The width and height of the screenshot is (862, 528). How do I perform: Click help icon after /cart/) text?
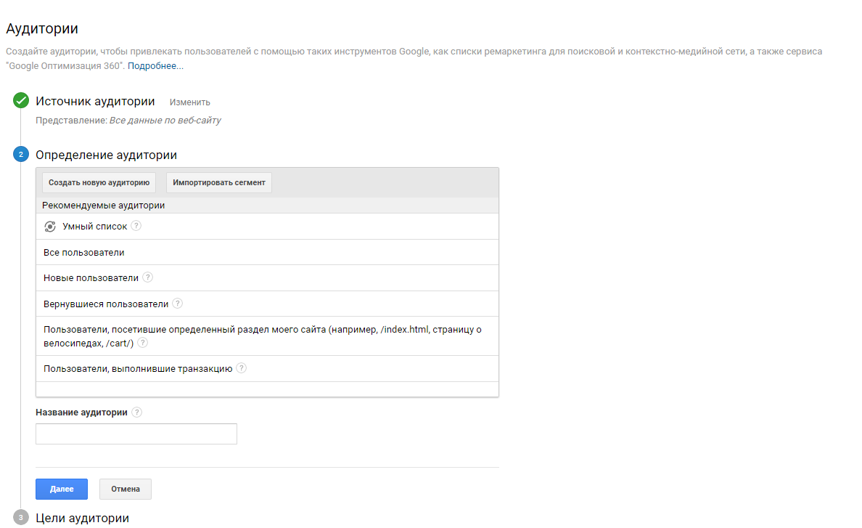[143, 343]
